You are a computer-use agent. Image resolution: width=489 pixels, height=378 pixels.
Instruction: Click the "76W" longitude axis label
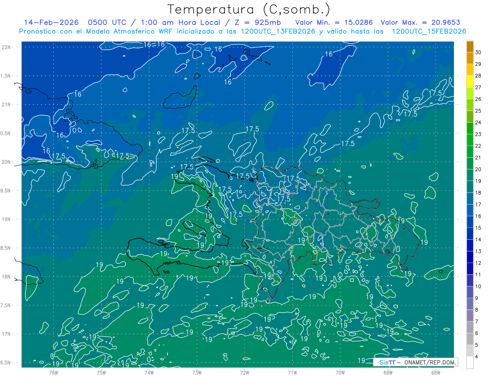coord(53,372)
